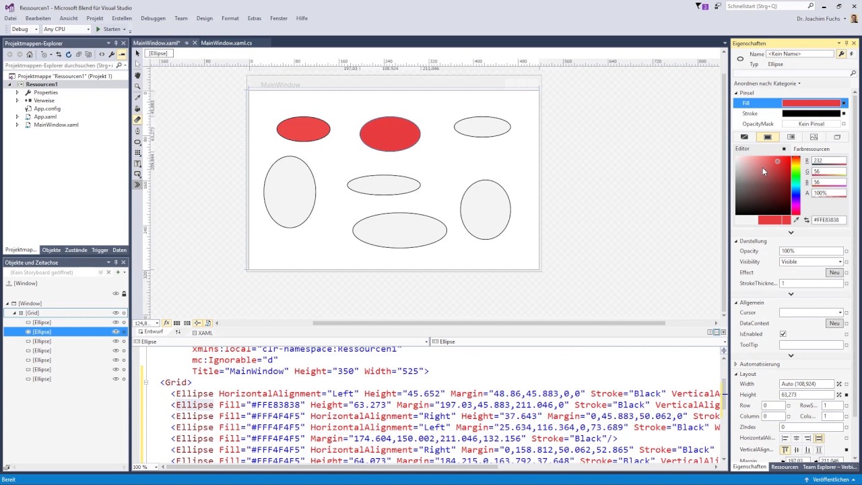862x485 pixels.
Task: Switch to MainWindow.xaml.cs tab
Action: coord(226,43)
